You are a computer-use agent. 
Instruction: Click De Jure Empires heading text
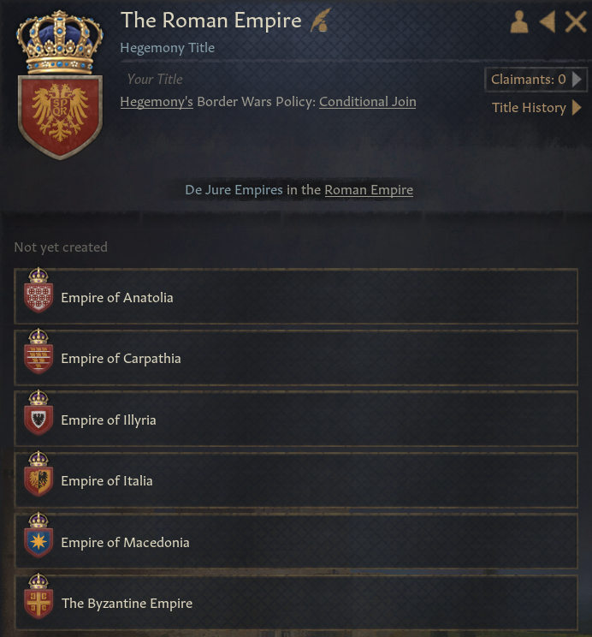click(x=234, y=190)
